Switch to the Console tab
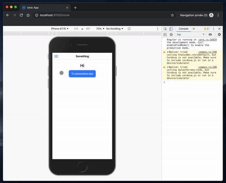This screenshot has height=183, width=226. click(x=183, y=29)
